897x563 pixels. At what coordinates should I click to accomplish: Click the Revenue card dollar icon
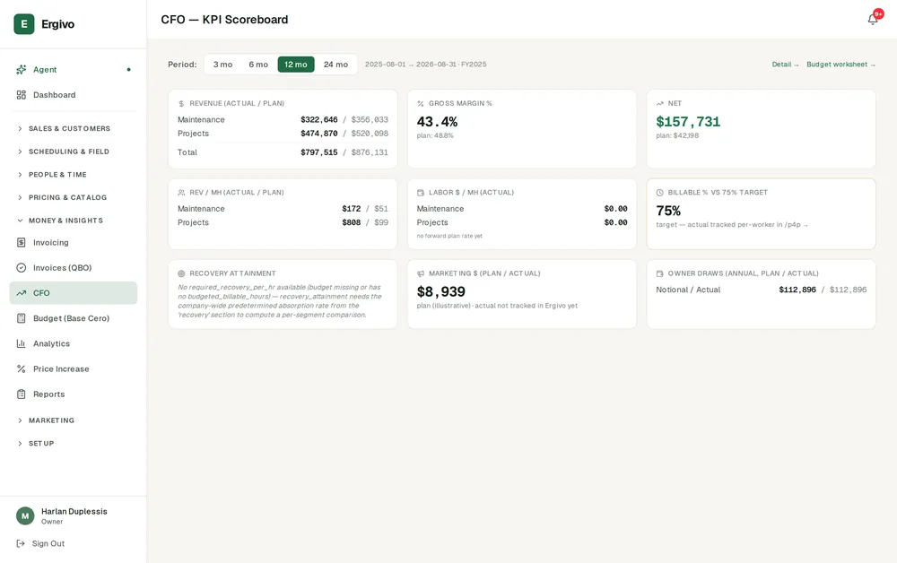181,103
